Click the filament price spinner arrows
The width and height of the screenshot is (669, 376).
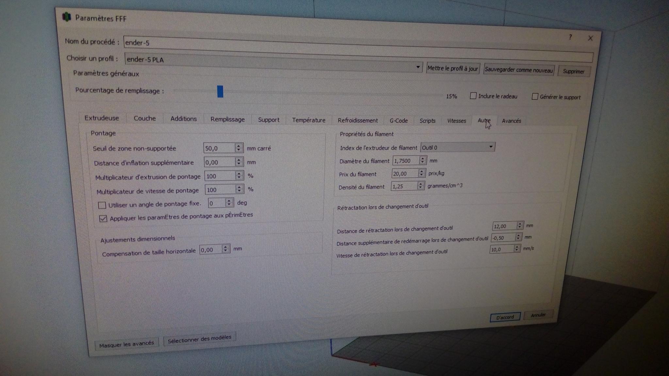click(x=421, y=173)
